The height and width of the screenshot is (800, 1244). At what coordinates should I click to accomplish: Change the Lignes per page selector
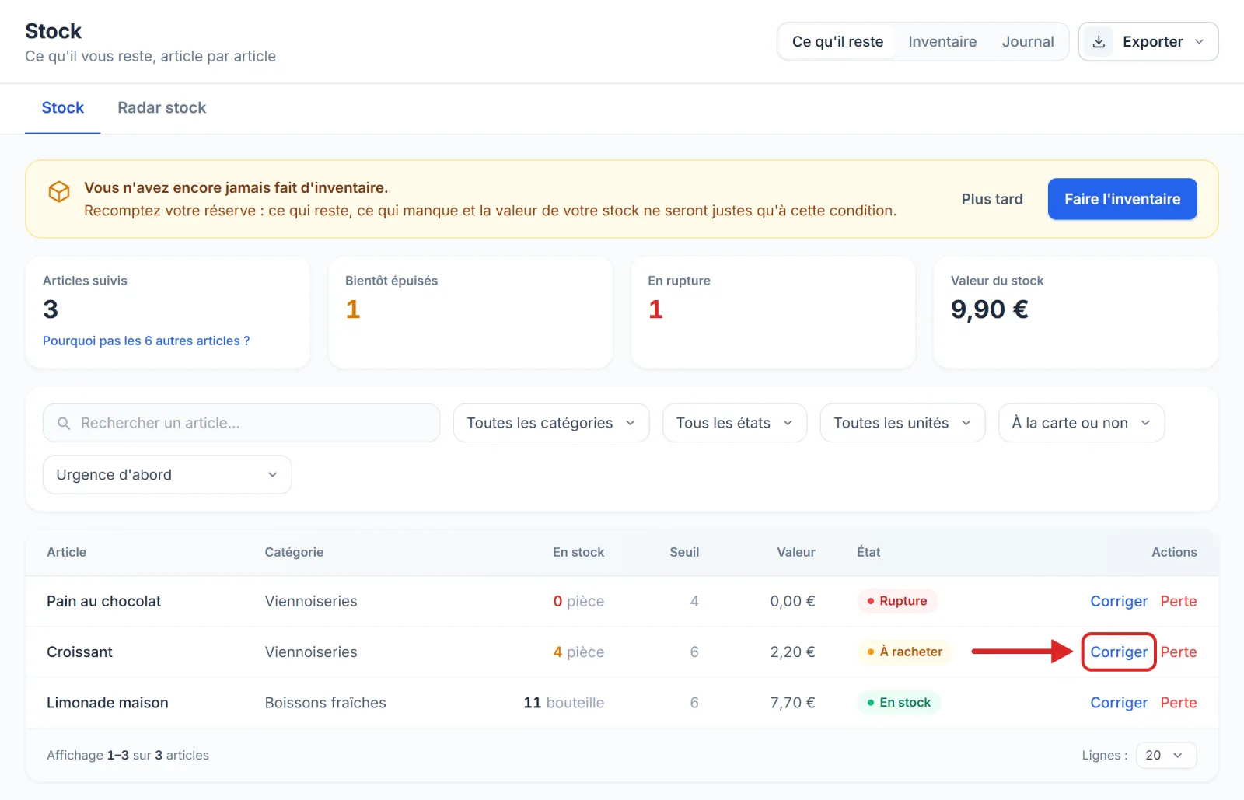click(1166, 756)
